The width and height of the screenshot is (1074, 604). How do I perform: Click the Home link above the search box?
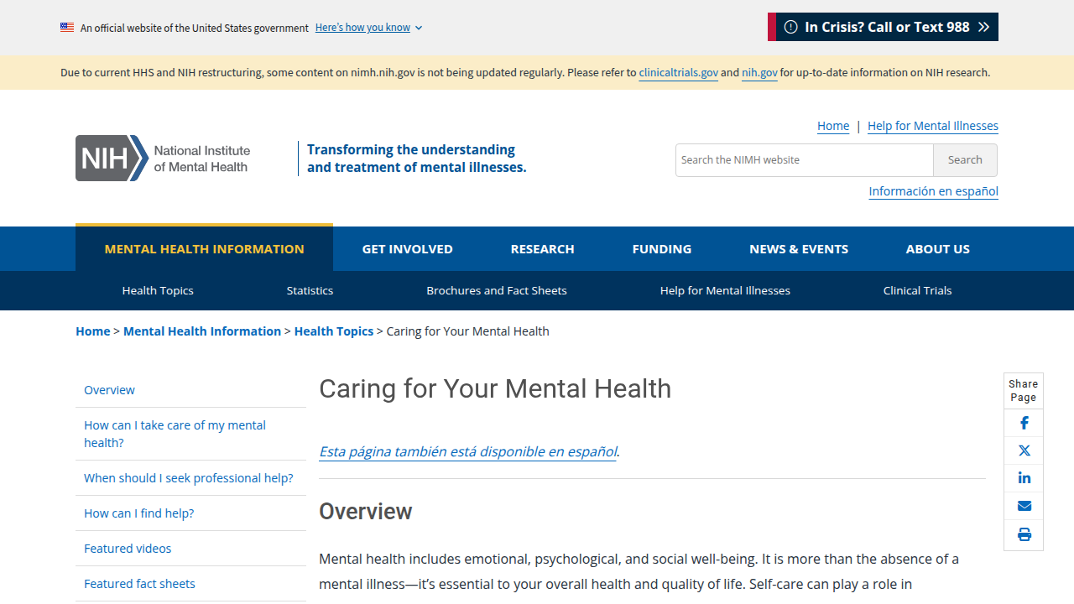click(x=833, y=126)
